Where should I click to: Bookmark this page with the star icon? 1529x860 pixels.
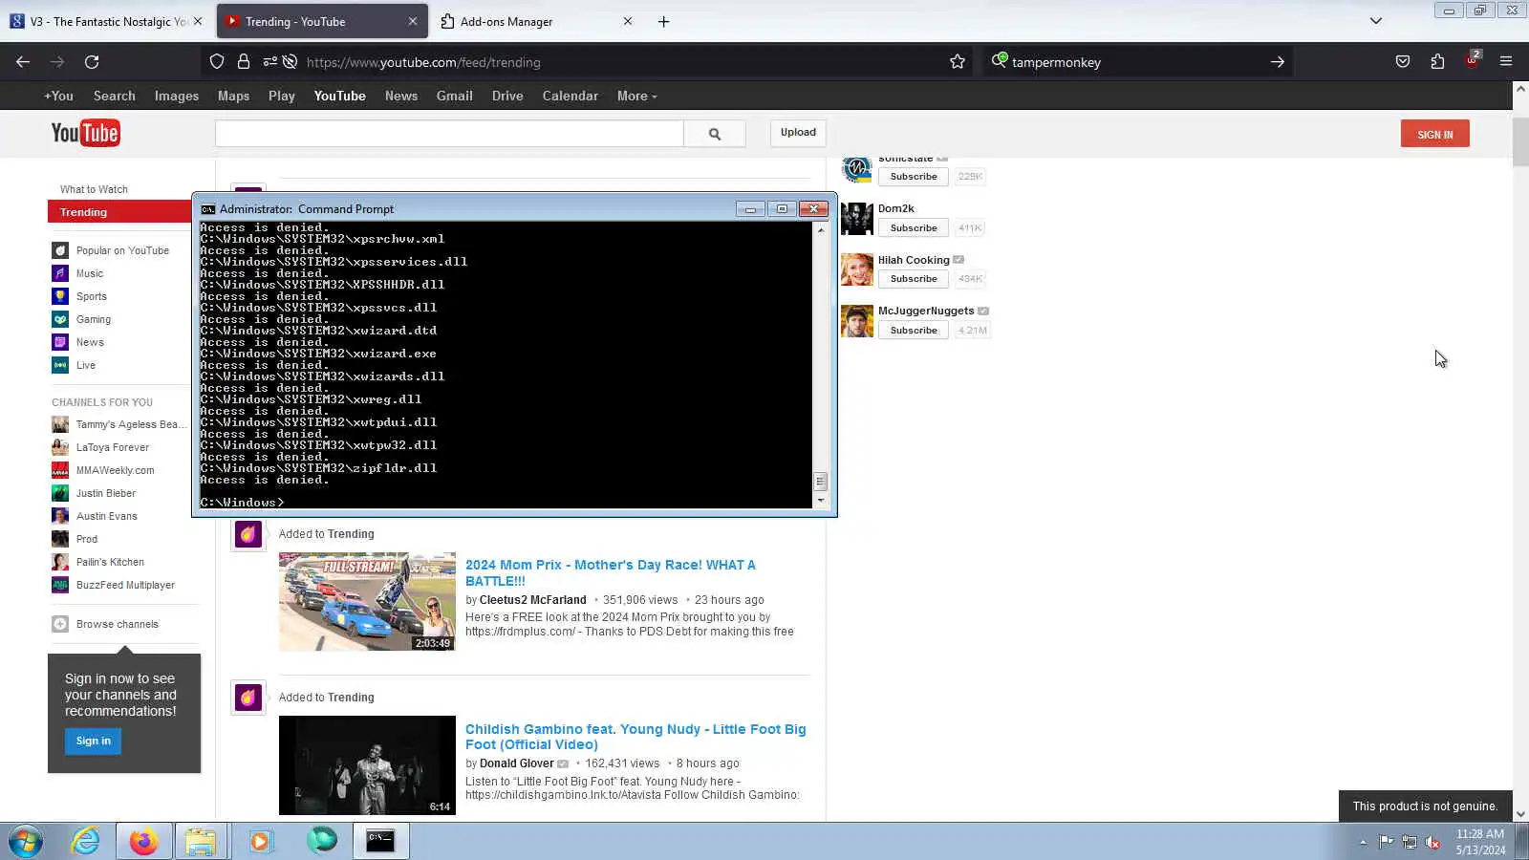(958, 62)
